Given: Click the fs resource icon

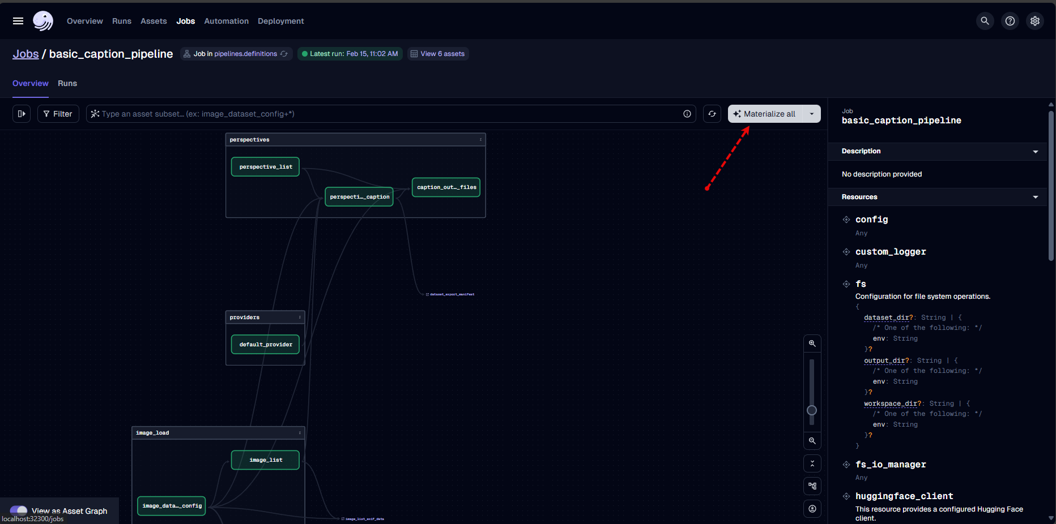Looking at the screenshot, I should pos(846,284).
